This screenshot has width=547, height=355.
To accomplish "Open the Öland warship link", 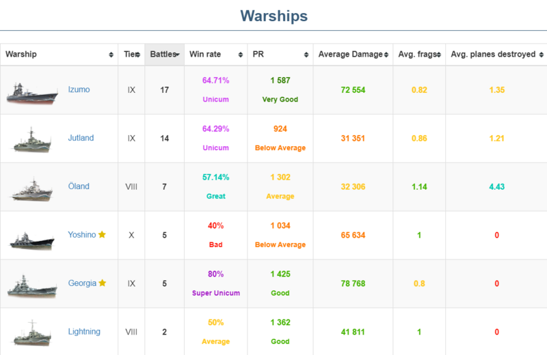I will (79, 186).
